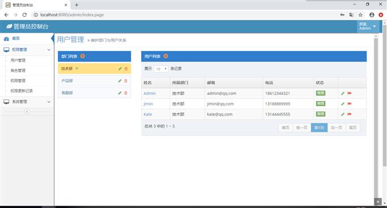The height and width of the screenshot is (208, 387).
Task: Open the saved password key icon
Action: [x=342, y=15]
